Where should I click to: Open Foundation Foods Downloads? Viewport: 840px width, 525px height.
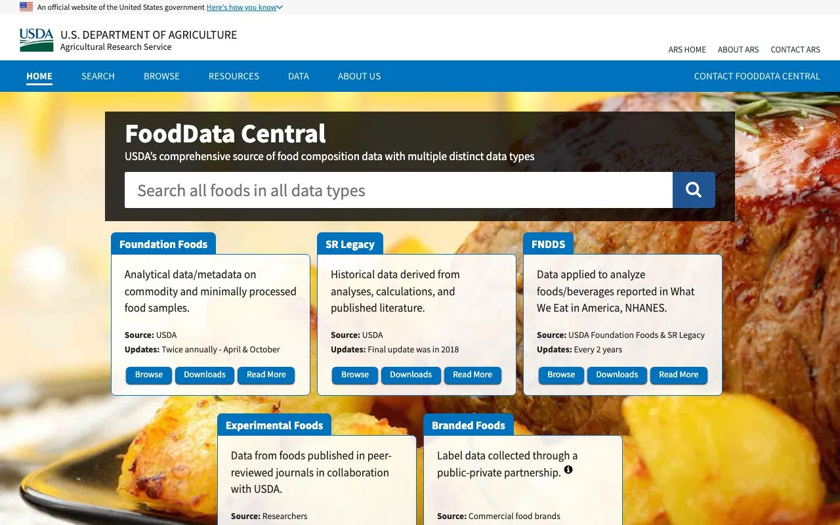pyautogui.click(x=205, y=375)
